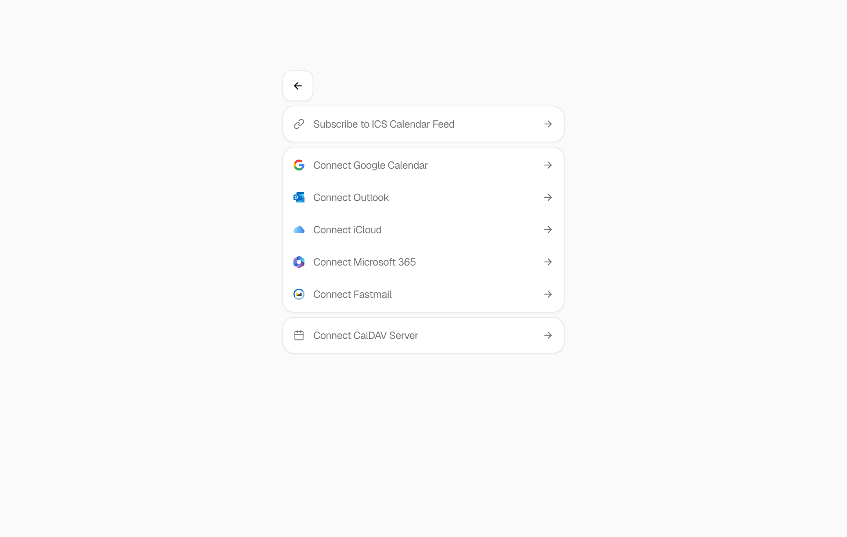847x537 pixels.
Task: Choose Connect Fastmail entry
Action: pos(352,295)
